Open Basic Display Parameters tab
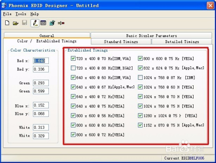The image size is (216, 163). coord(151,36)
